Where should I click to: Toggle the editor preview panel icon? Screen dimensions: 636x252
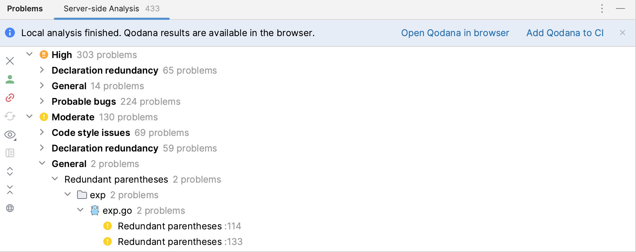pyautogui.click(x=10, y=153)
